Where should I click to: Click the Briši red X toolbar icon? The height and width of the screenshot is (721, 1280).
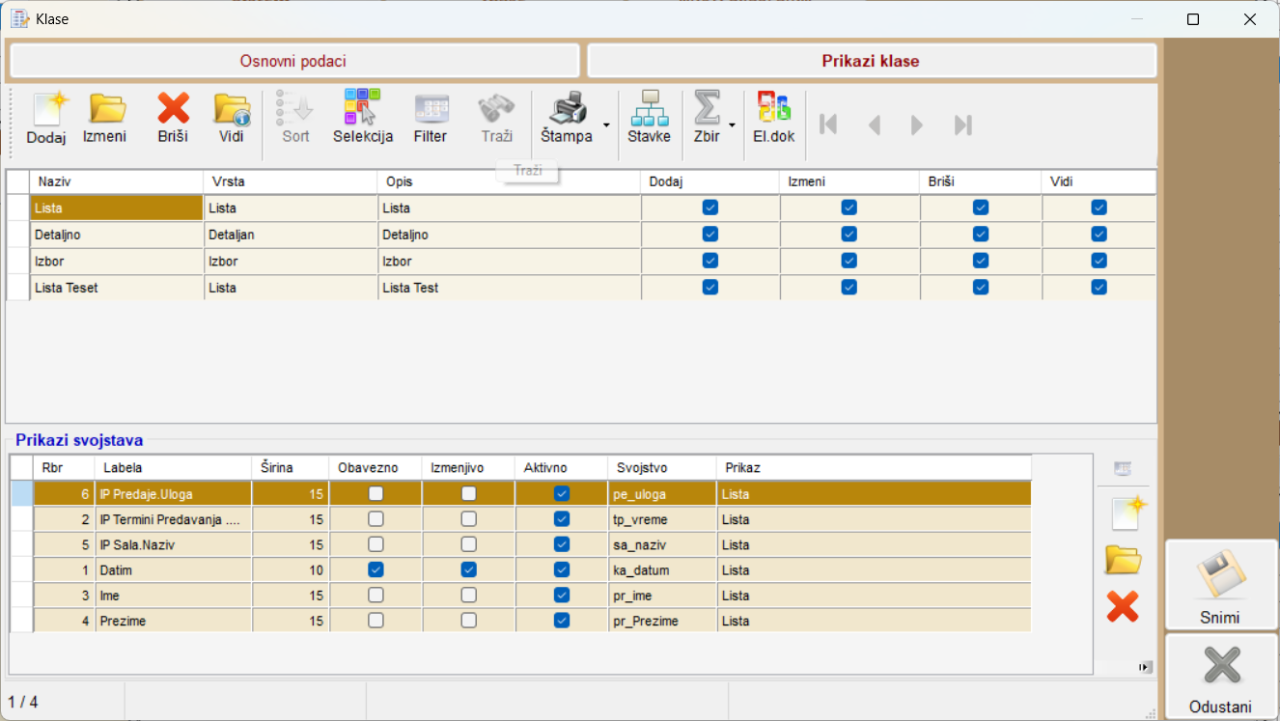[173, 119]
